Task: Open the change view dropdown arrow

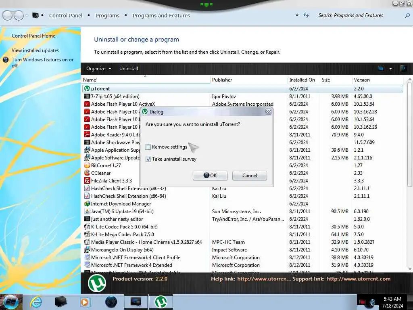Action: click(390, 69)
